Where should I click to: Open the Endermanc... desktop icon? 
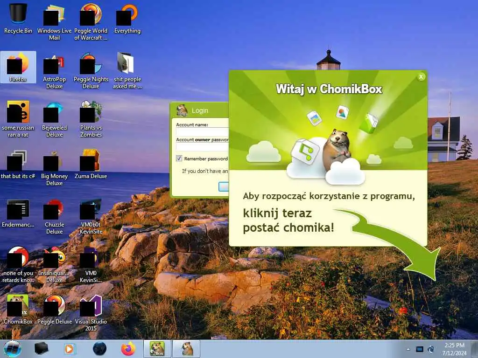[x=18, y=213]
